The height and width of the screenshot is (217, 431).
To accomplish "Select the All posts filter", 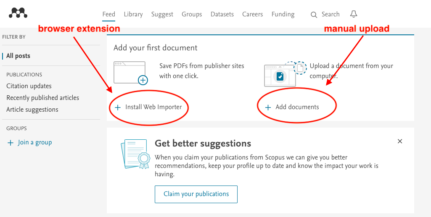I will [x=18, y=56].
